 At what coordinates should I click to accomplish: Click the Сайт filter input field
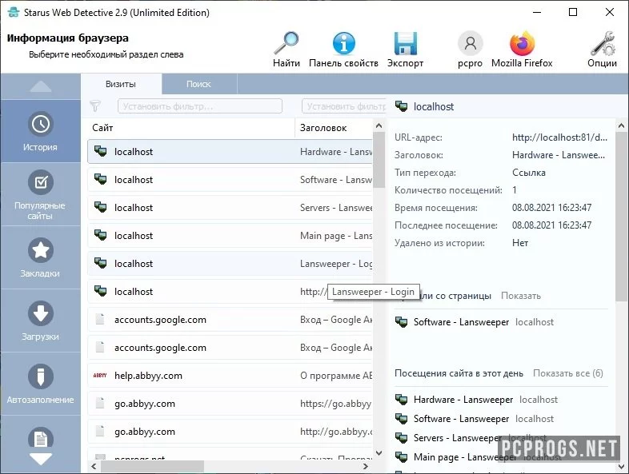pos(200,106)
